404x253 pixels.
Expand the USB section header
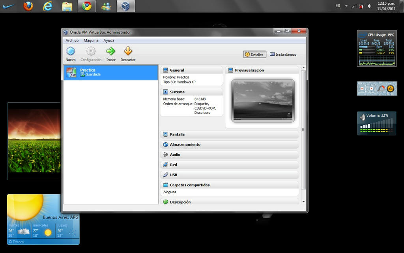(230, 175)
